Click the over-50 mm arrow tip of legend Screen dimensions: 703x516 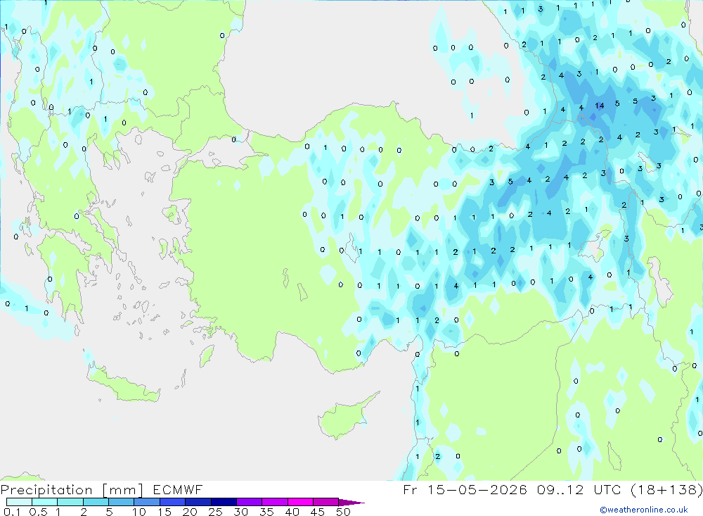[351, 503]
